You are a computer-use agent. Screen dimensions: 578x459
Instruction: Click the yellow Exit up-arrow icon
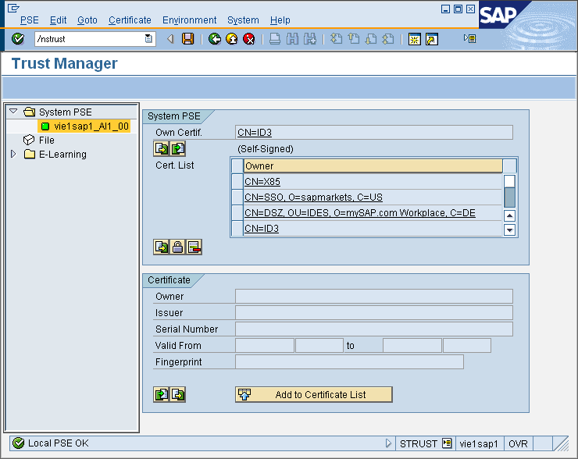[232, 39]
